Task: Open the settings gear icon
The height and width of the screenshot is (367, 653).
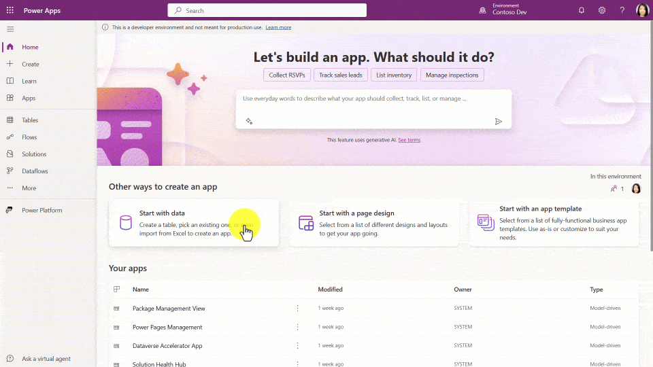Action: coord(602,10)
